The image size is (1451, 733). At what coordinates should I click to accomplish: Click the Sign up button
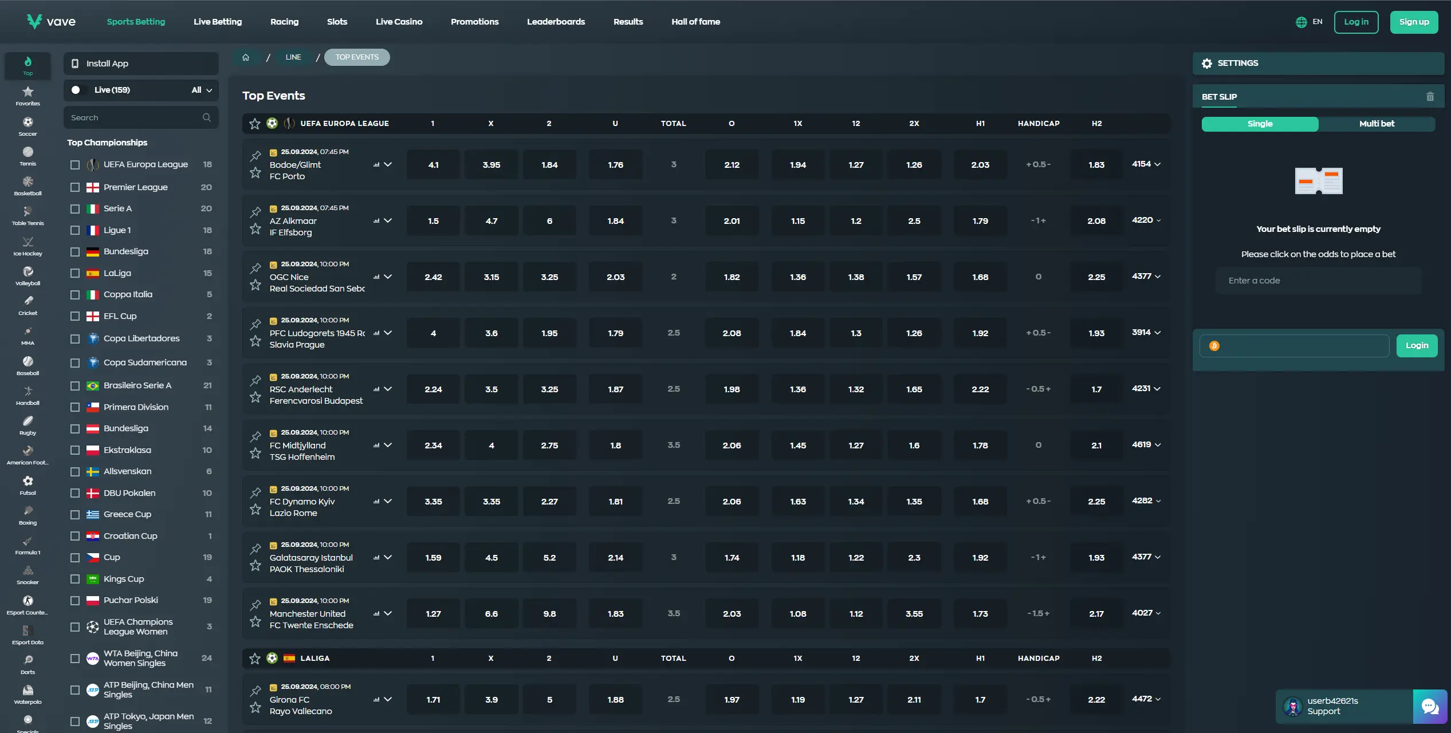pyautogui.click(x=1414, y=22)
